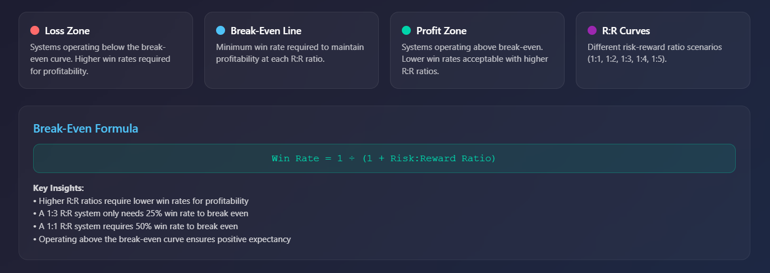Click the green Profit Zone legend dot
The image size is (770, 273).
(x=406, y=30)
